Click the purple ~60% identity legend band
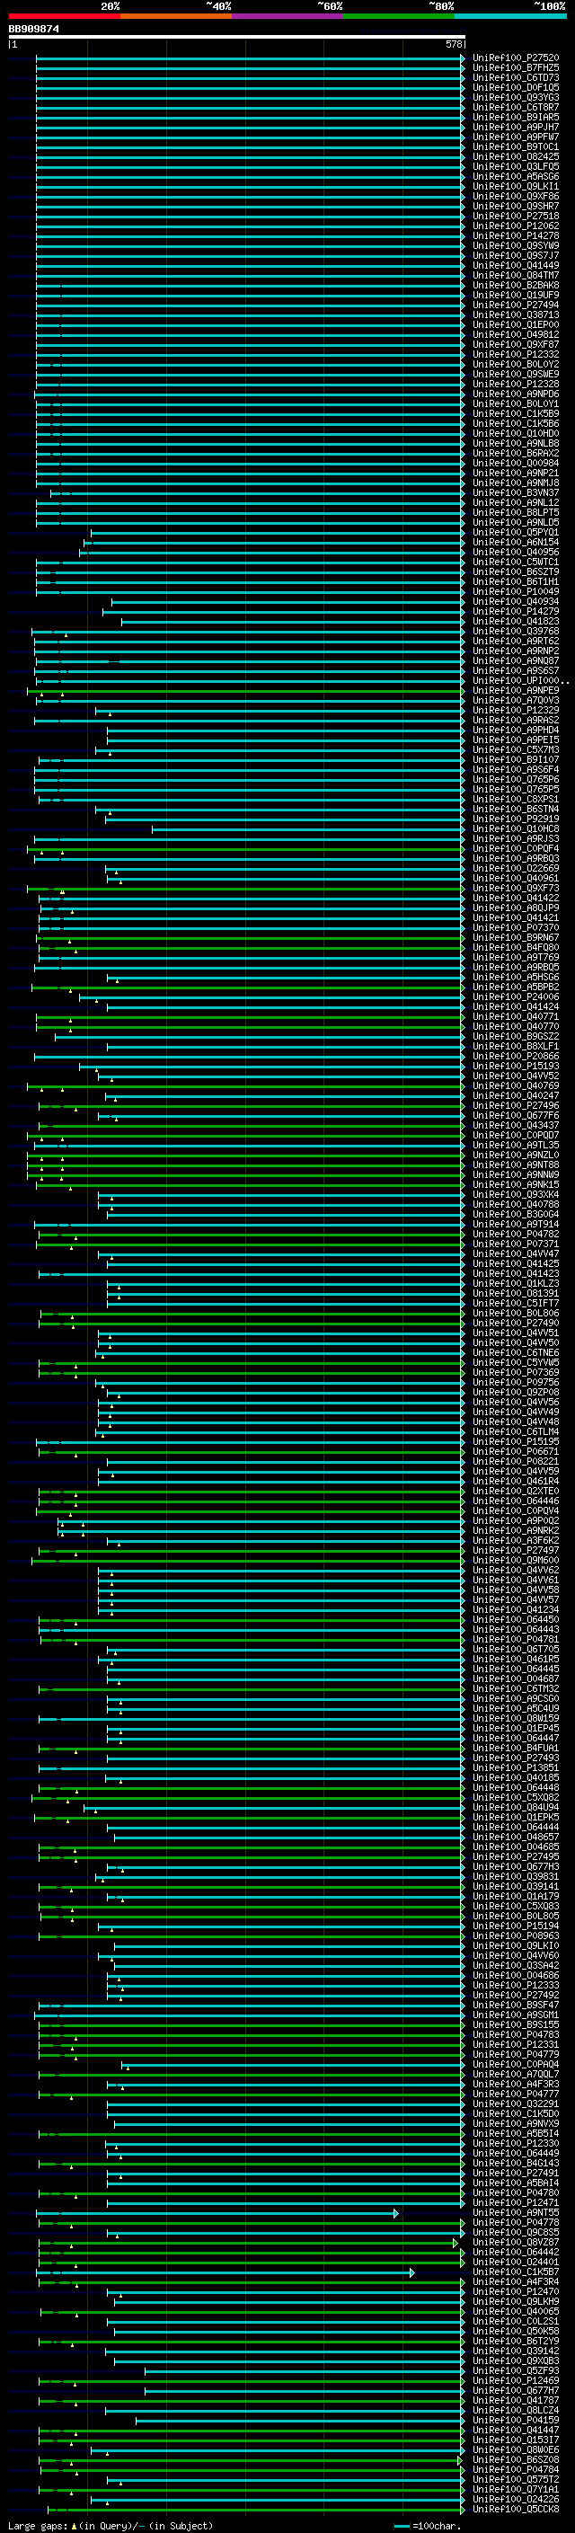This screenshot has width=575, height=2533. [x=287, y=16]
